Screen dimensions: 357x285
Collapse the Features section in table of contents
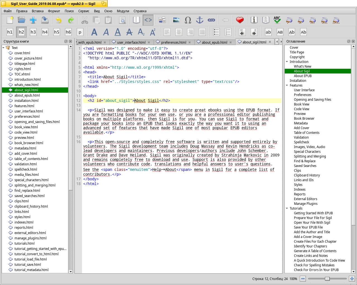tap(287, 85)
